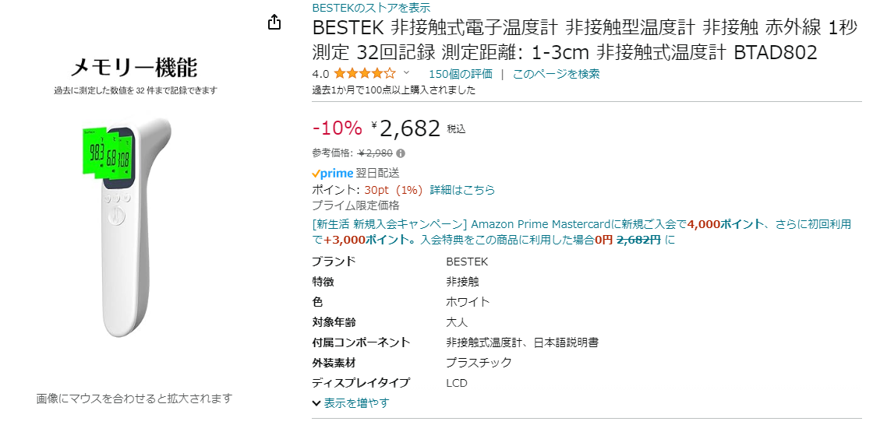873x432 pixels.
Task: Click the このページを検索 link
Action: tap(556, 74)
